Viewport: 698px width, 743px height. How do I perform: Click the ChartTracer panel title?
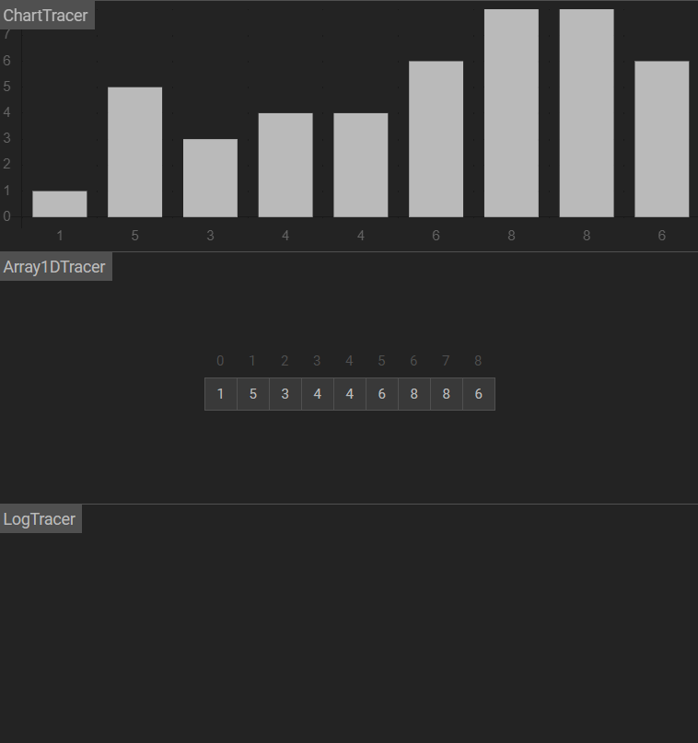point(46,15)
